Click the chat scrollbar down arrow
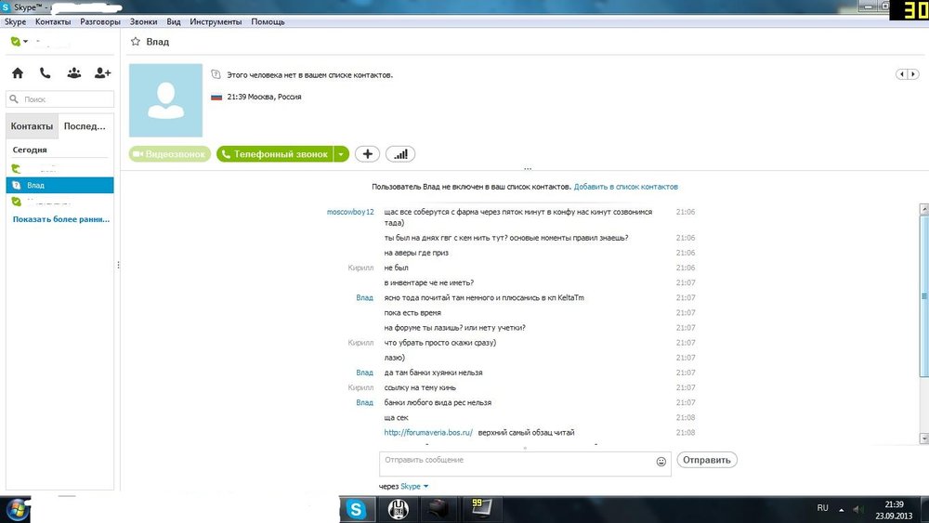 coord(923,438)
